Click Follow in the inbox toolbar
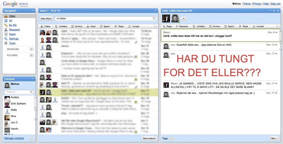The width and height of the screenshot is (283, 144). (45, 26)
